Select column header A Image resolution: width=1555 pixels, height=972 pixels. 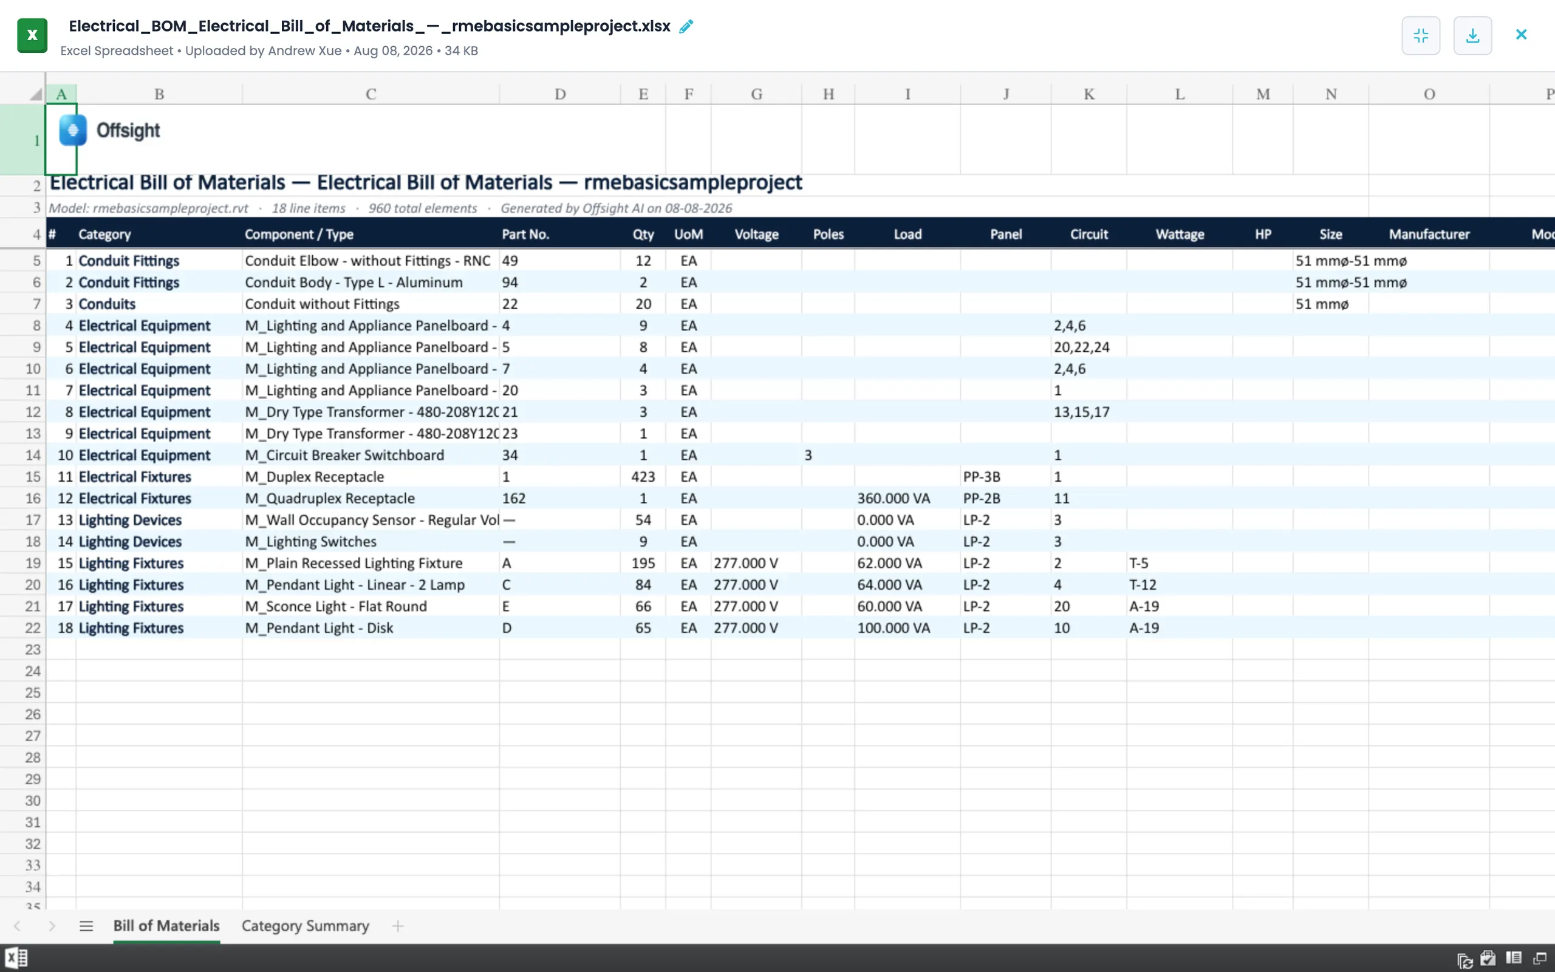point(61,94)
